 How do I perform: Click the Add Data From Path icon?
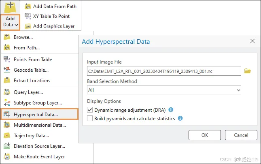point(28,6)
